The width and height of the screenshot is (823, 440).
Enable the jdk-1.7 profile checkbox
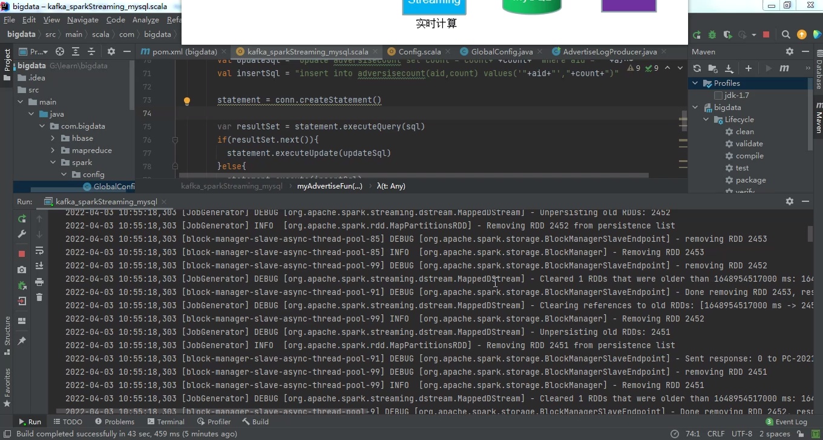click(x=718, y=95)
